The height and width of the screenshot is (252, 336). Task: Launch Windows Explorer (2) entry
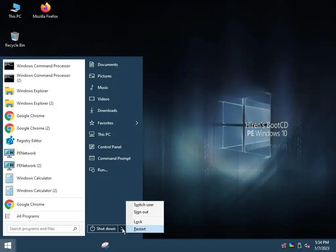point(44,103)
